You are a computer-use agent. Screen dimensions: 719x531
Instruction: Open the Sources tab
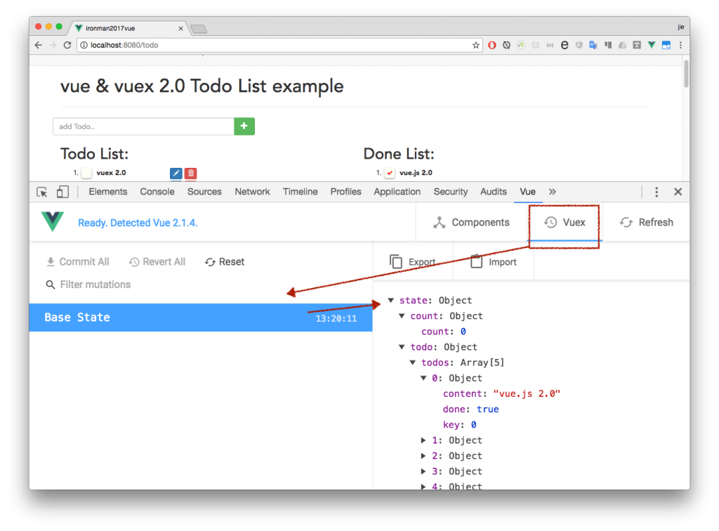[204, 192]
